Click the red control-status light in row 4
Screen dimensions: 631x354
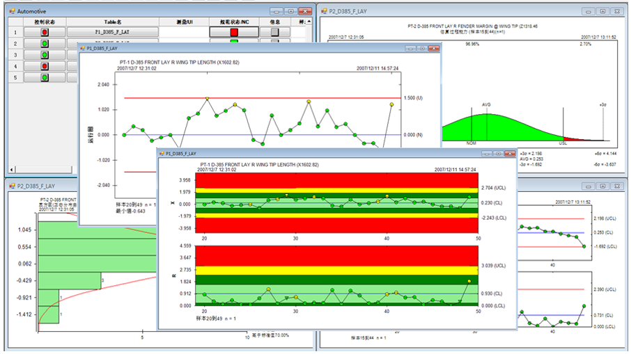[x=45, y=66]
